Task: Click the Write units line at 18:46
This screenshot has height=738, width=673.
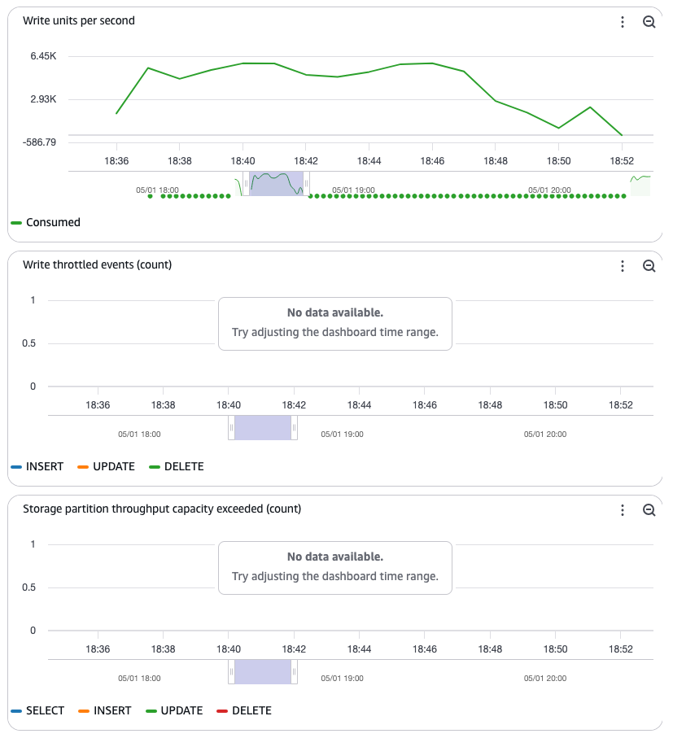Action: tap(432, 63)
